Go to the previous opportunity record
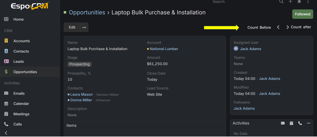The height and width of the screenshot is (137, 317). tap(278, 27)
